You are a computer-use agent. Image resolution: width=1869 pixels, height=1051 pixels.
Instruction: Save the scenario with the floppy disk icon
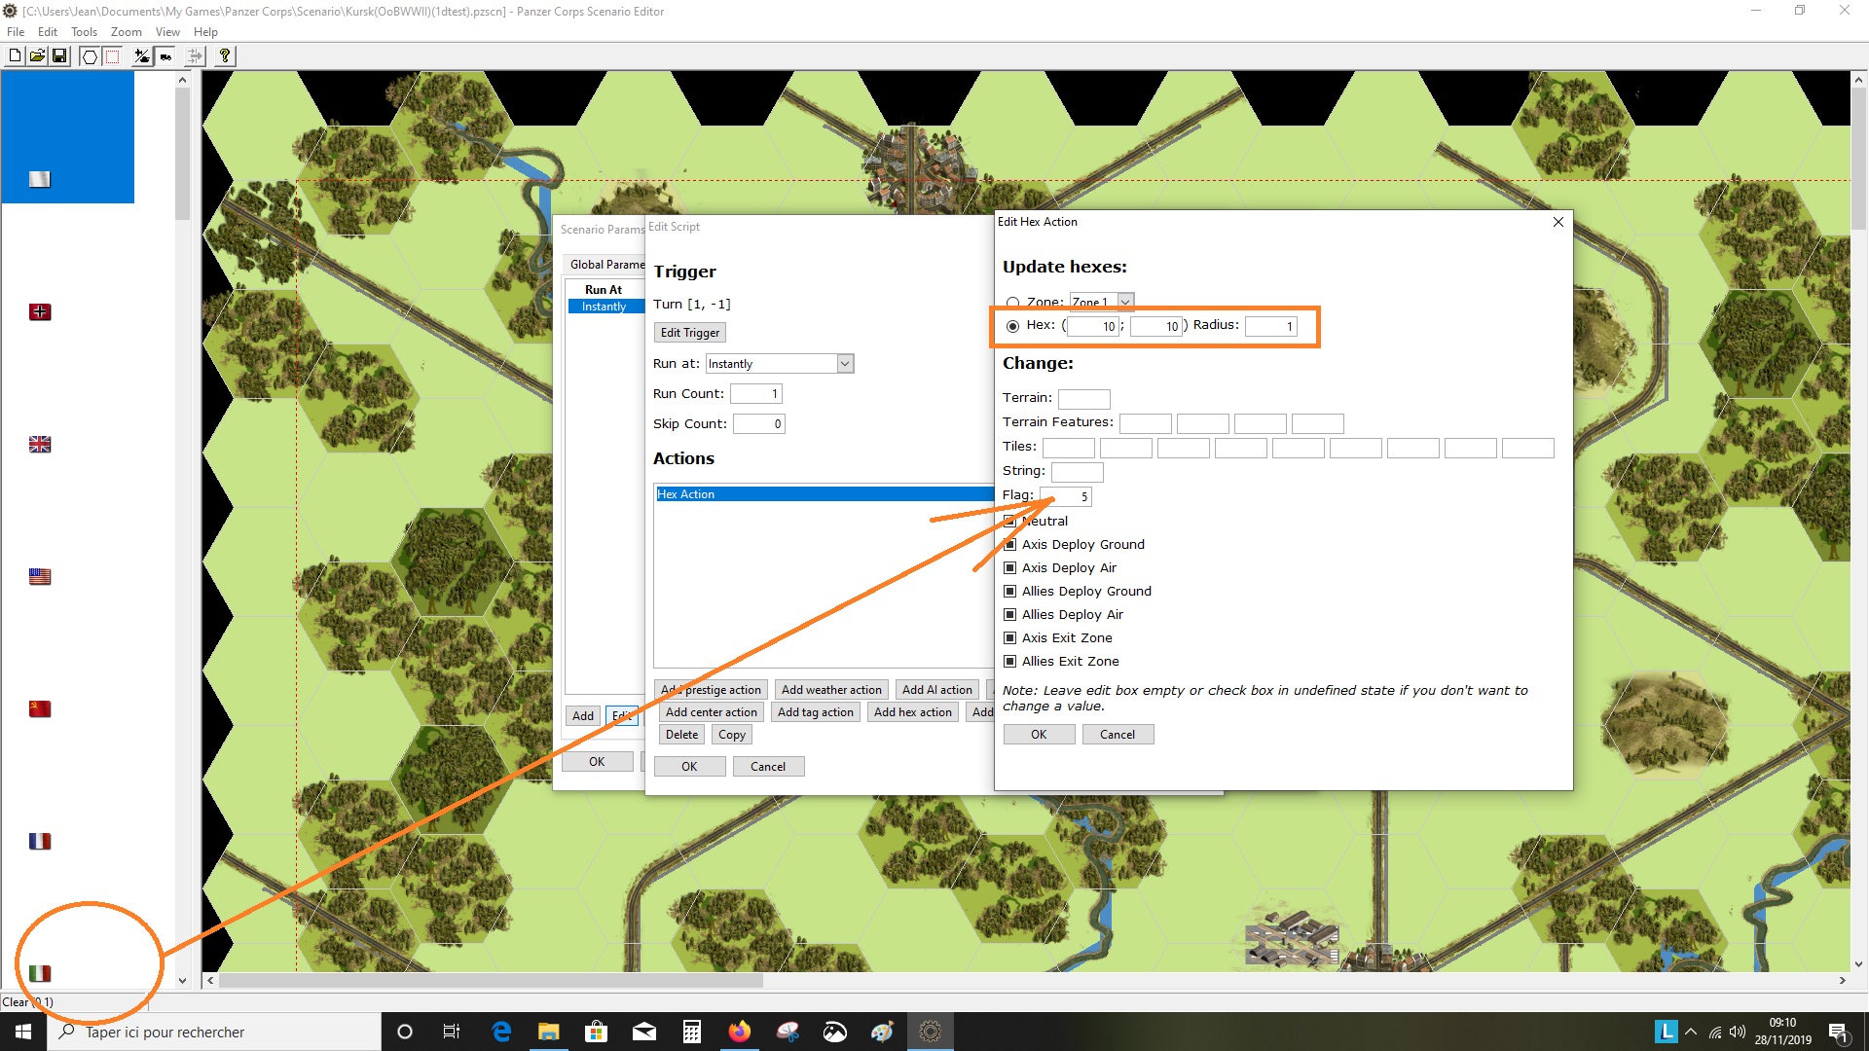click(59, 56)
